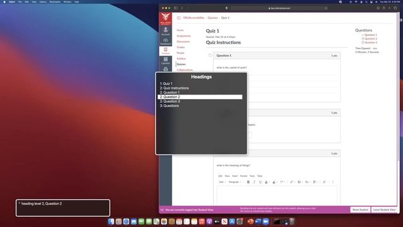Toggle the course navigation hamburger icon
This screenshot has height=227, width=403.
click(179, 18)
